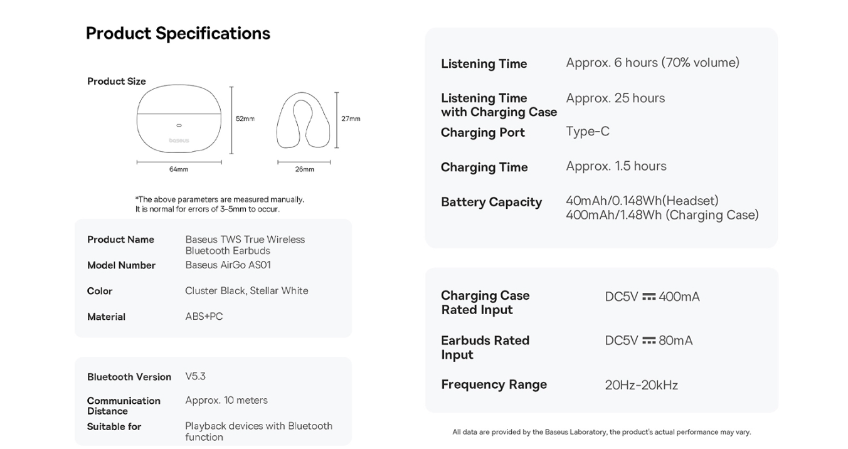Select the Product Size label
Viewport: 848px width, 449px height.
coord(117,82)
